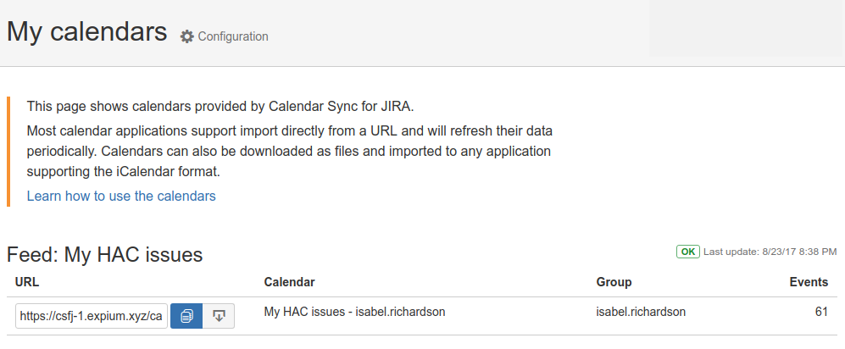
Task: Click the Calendar Sync for JIRA info sentence
Action: (220, 107)
